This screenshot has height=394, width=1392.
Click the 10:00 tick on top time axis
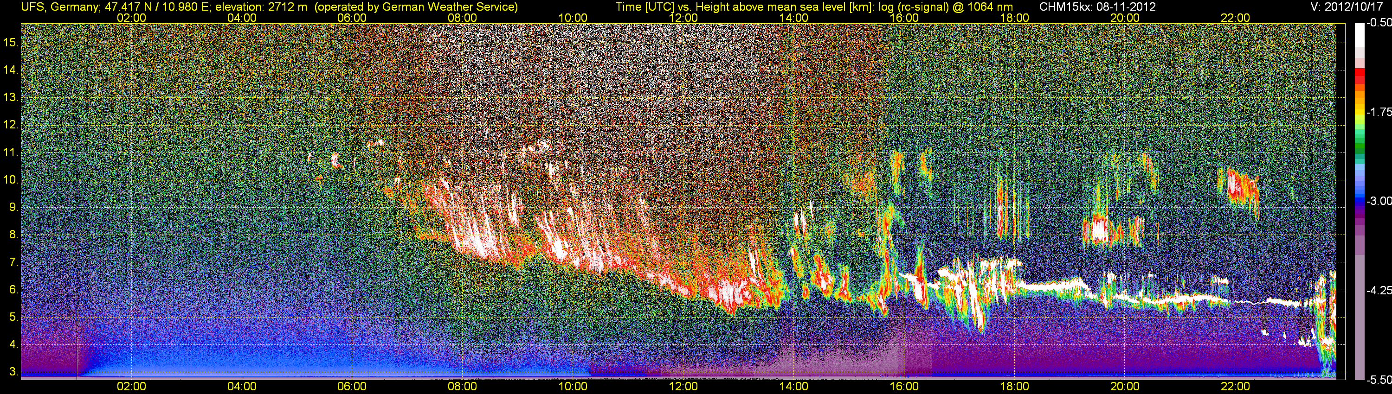tap(573, 18)
